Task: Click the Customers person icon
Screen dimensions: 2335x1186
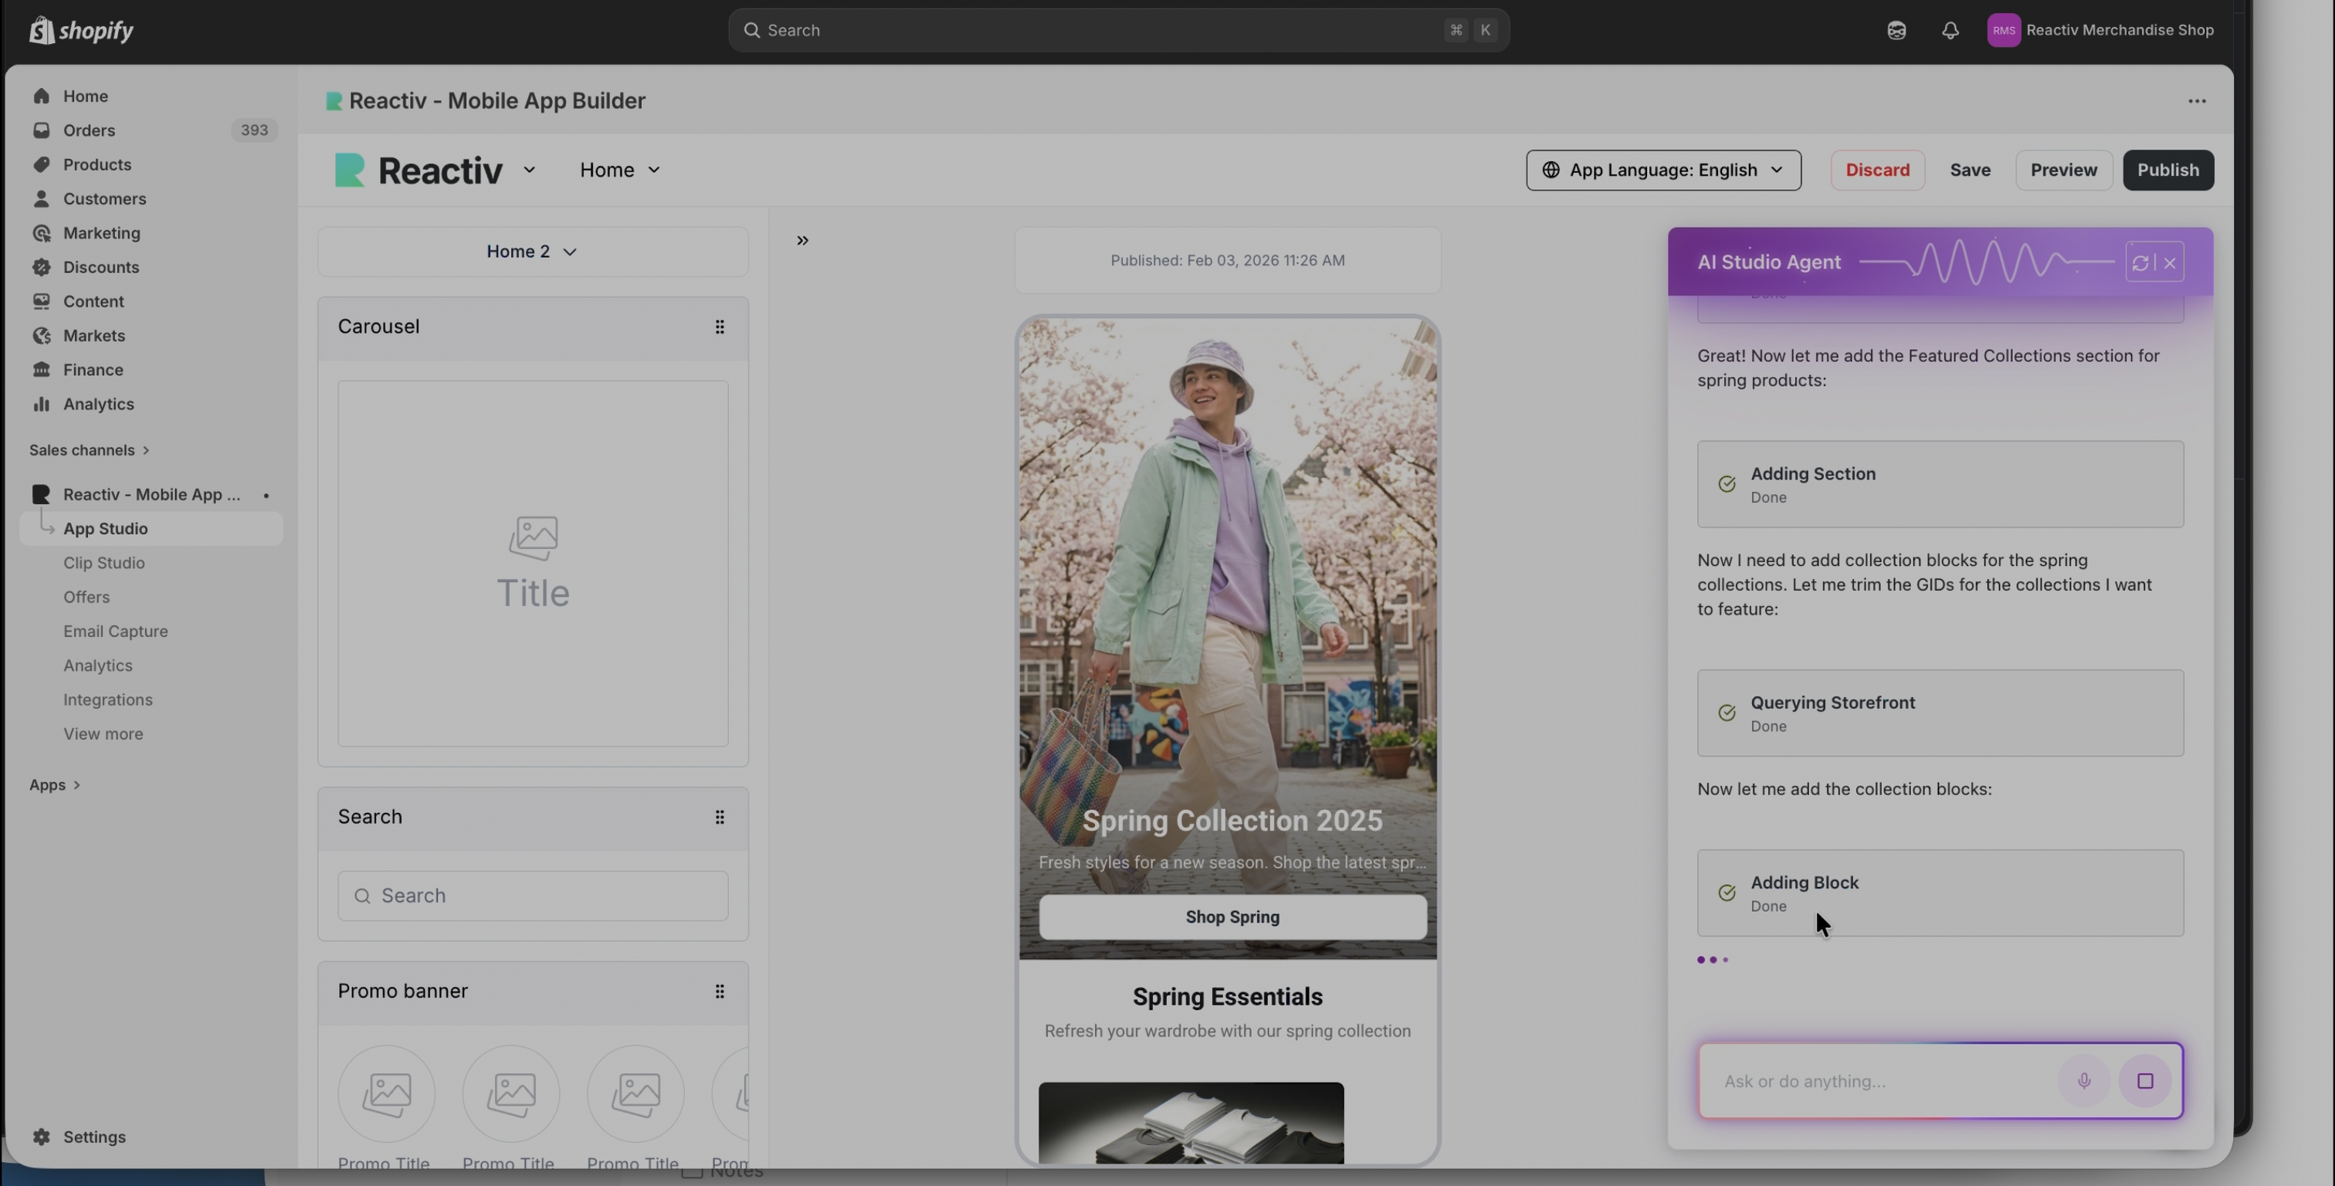Action: point(41,198)
